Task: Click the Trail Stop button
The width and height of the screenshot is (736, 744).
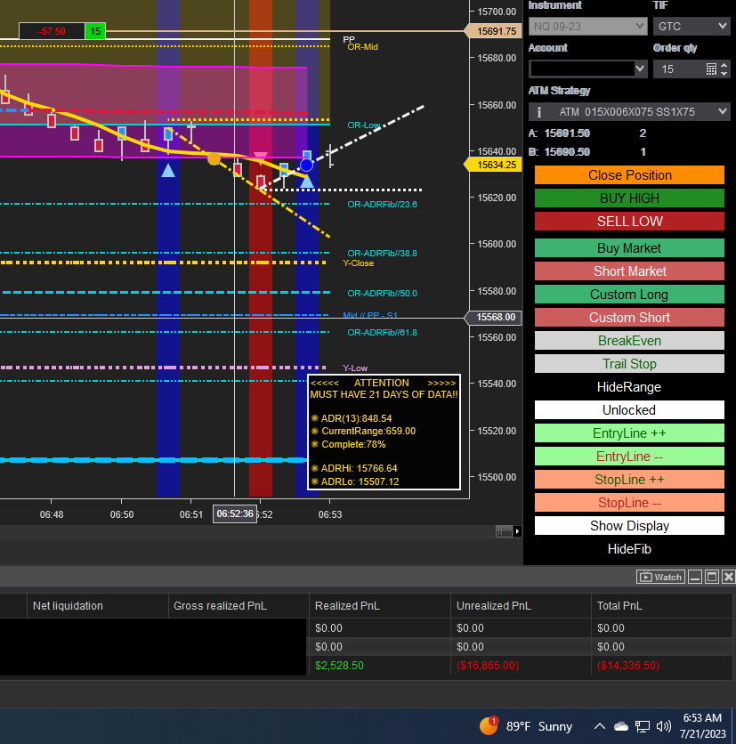Action: tap(629, 363)
